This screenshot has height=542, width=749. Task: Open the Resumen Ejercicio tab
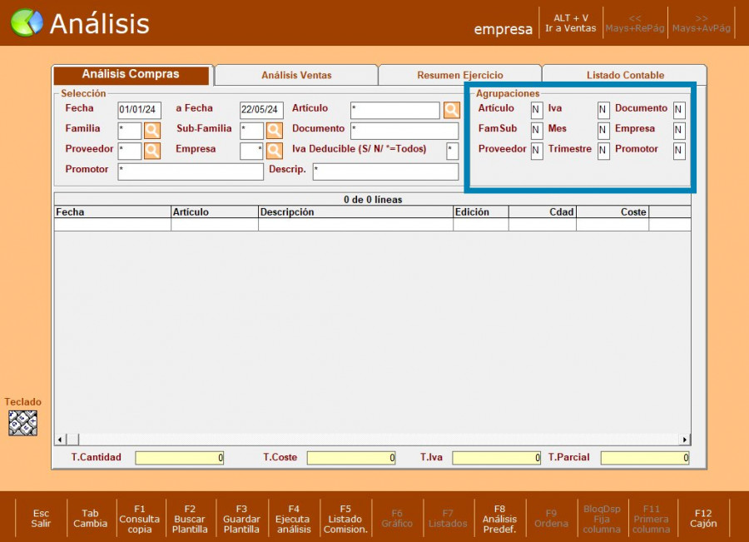[x=459, y=75]
